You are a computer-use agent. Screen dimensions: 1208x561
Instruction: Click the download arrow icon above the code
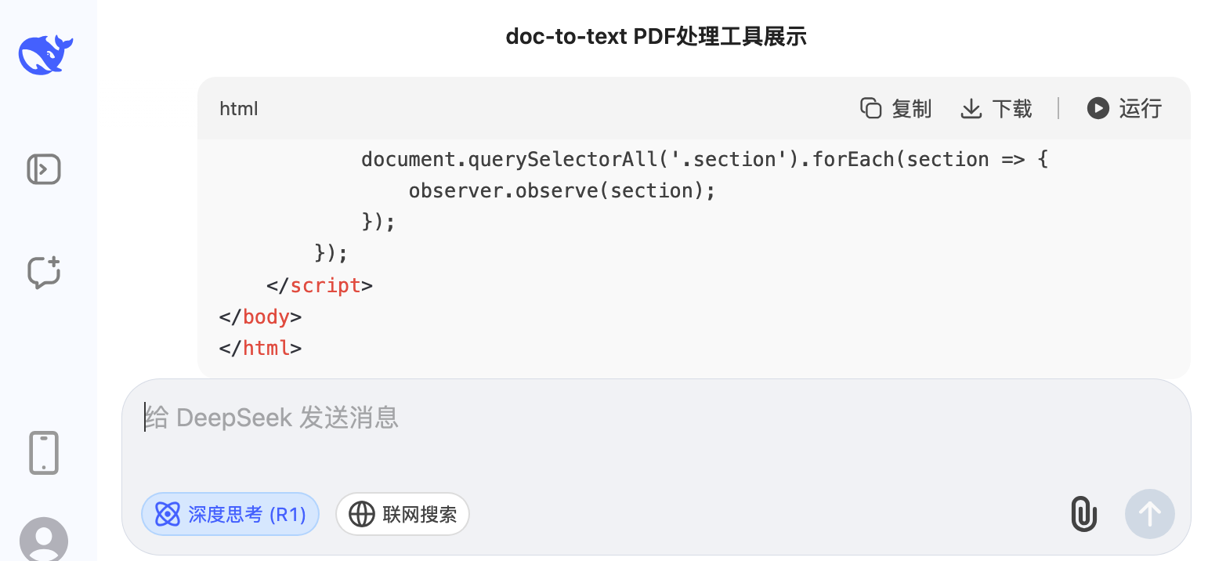coord(971,108)
